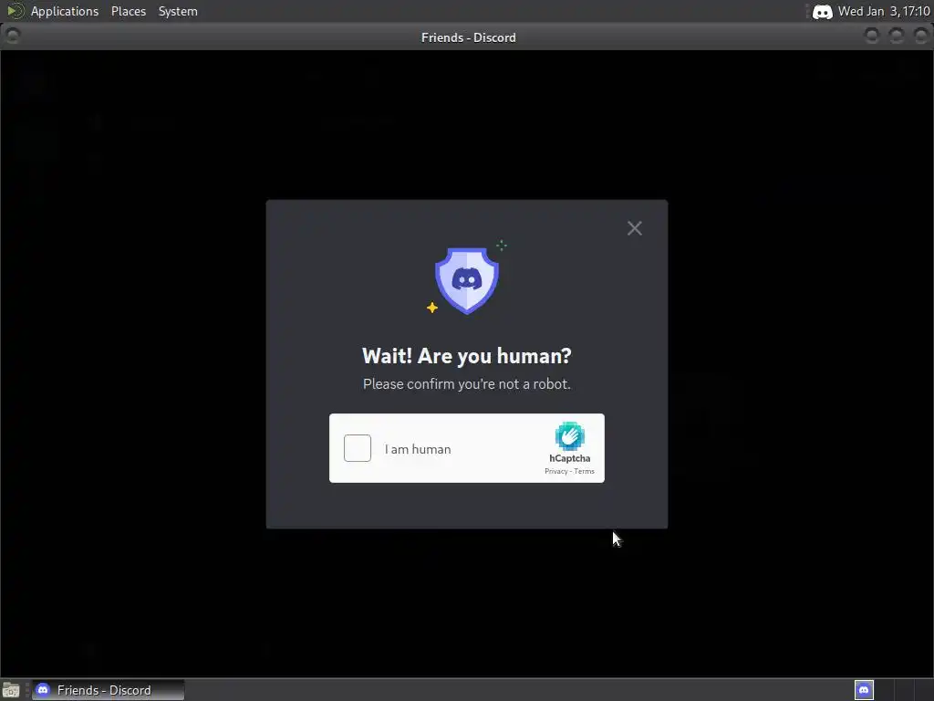Screen dimensions: 934x701
Task: Click the "I am human" label text
Action: click(418, 449)
